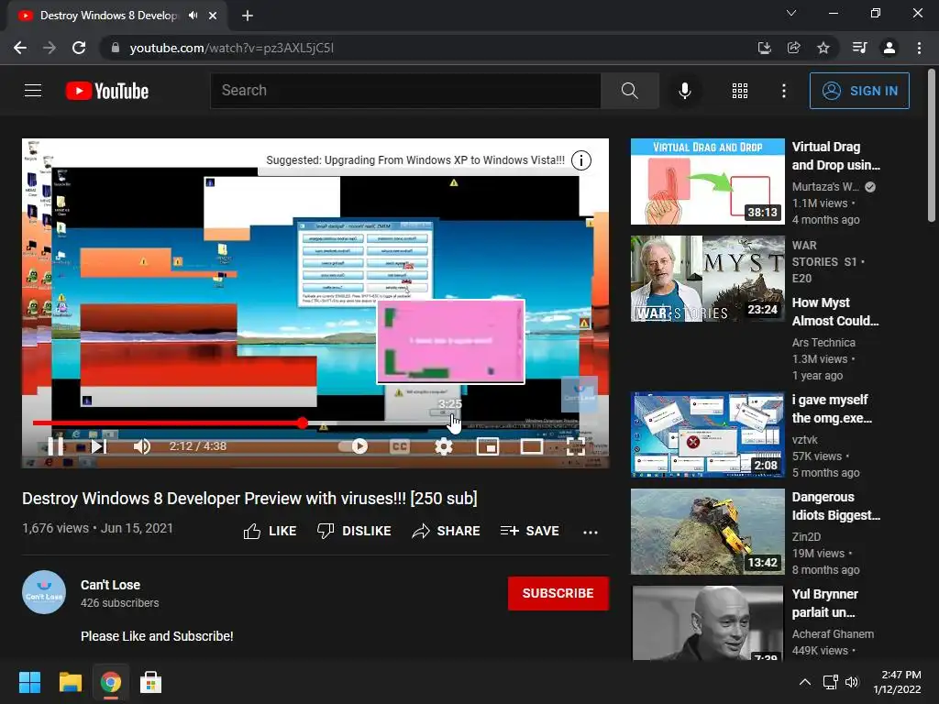The height and width of the screenshot is (704, 939).
Task: Pause the video playback
Action: [56, 446]
